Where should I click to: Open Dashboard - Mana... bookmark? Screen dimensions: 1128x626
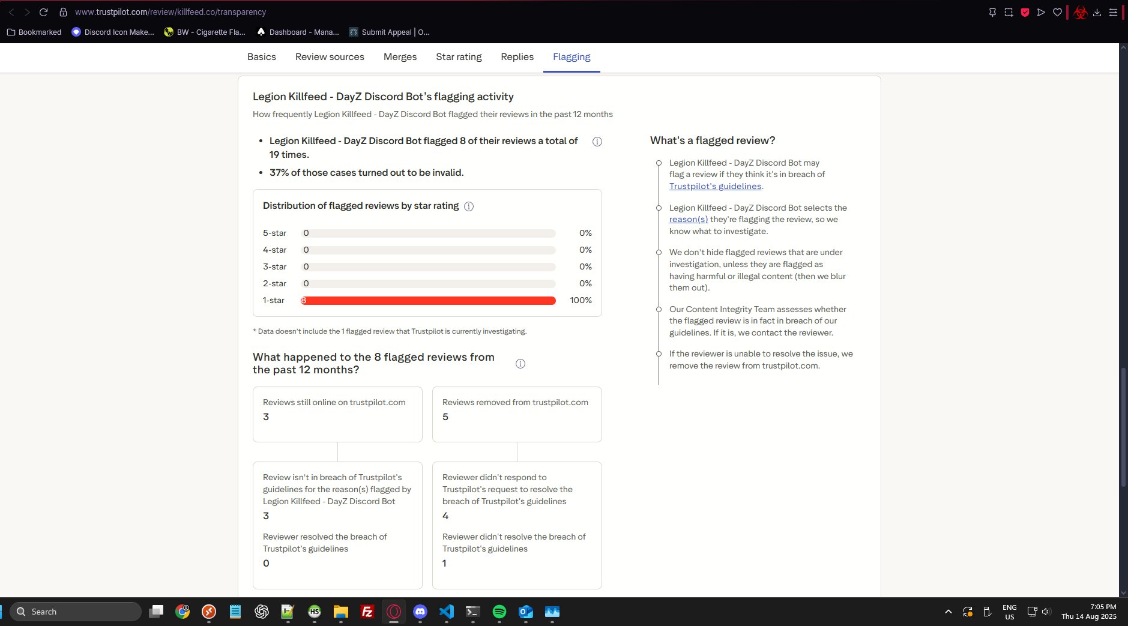pos(298,32)
